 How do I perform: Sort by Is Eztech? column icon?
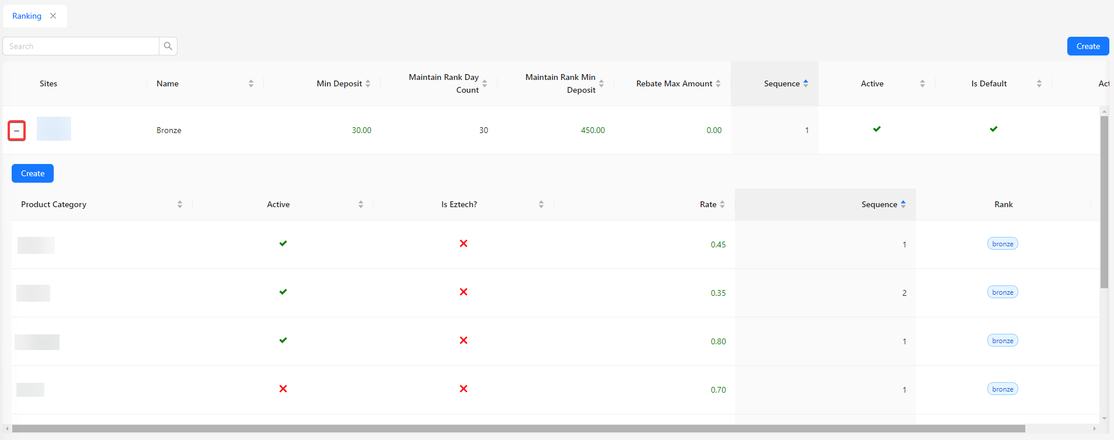pos(541,204)
